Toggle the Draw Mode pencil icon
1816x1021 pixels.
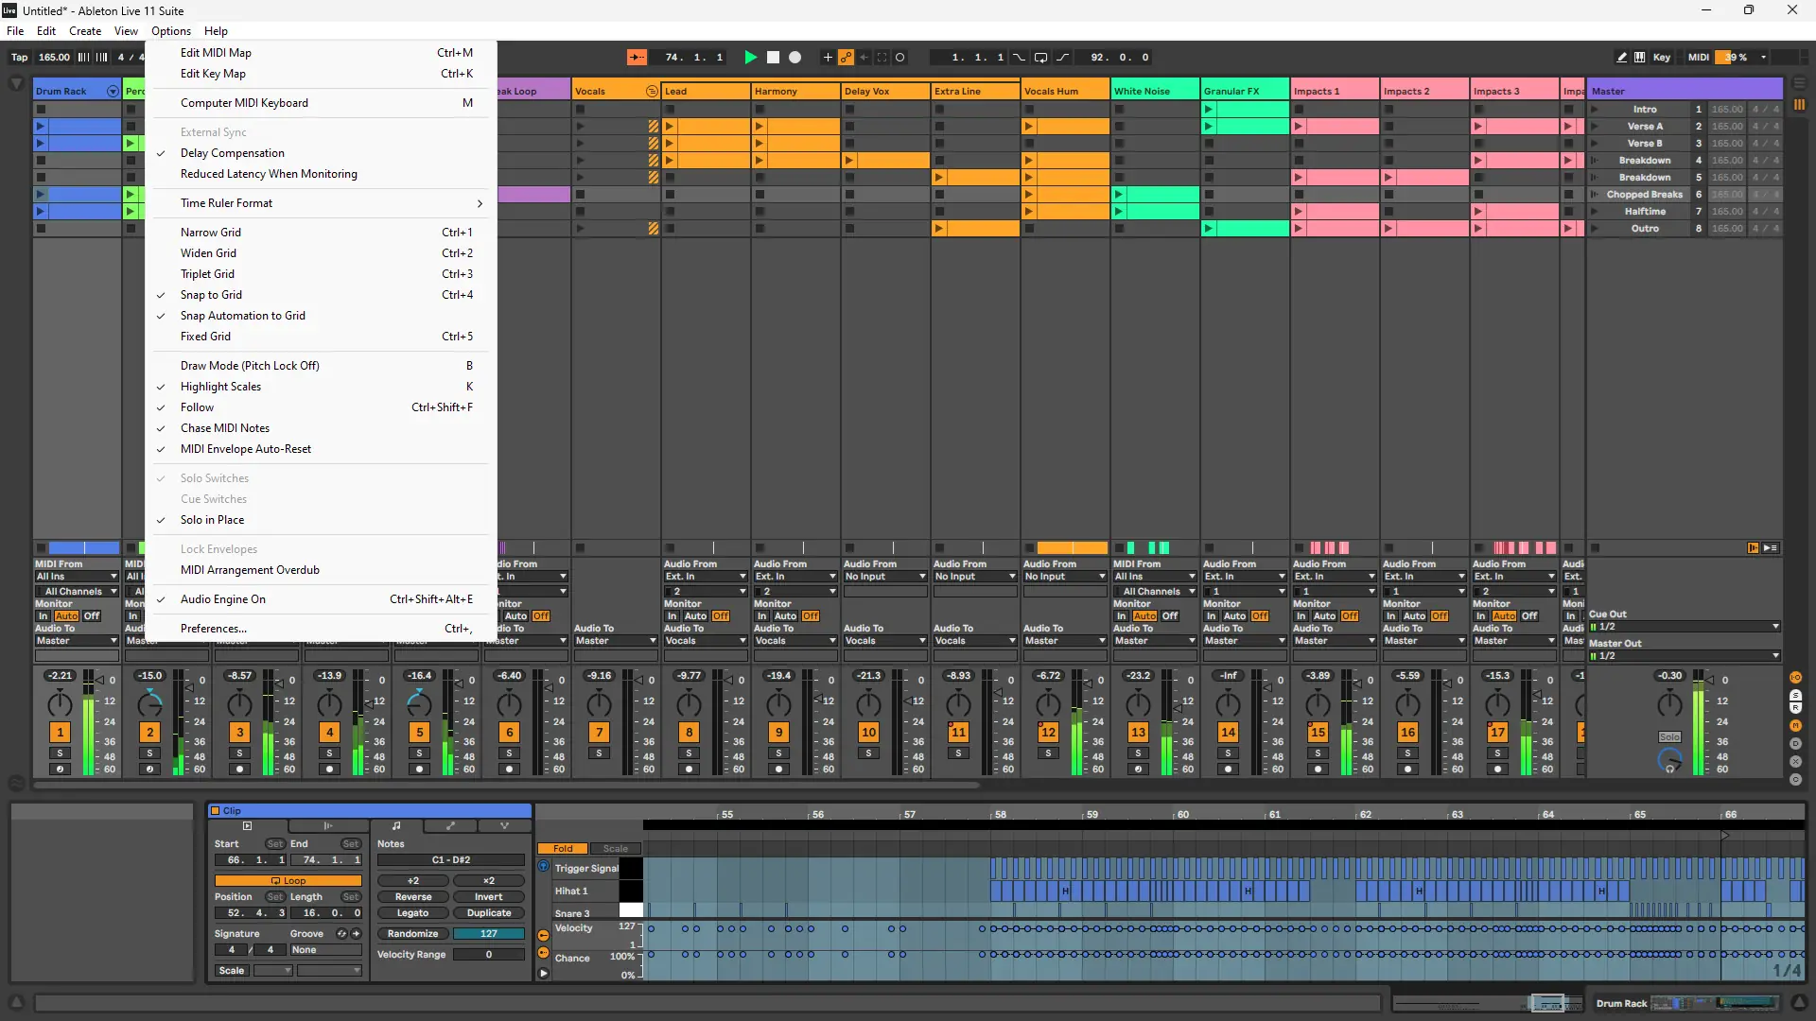click(x=1622, y=58)
